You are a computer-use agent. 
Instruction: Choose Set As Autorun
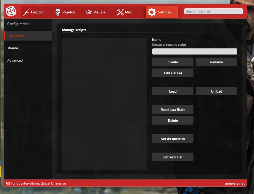pos(172,139)
